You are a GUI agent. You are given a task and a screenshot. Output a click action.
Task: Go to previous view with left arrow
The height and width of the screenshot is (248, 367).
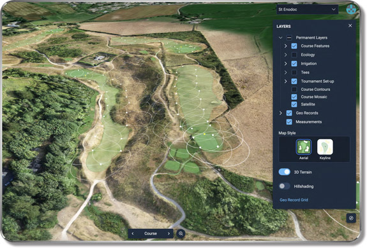[x=133, y=233]
